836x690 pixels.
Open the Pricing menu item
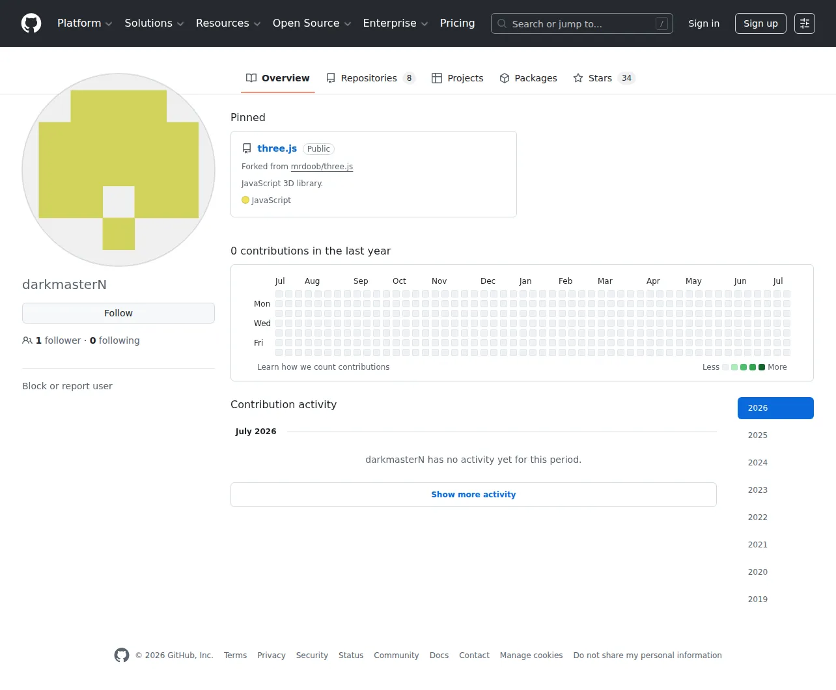tap(457, 23)
